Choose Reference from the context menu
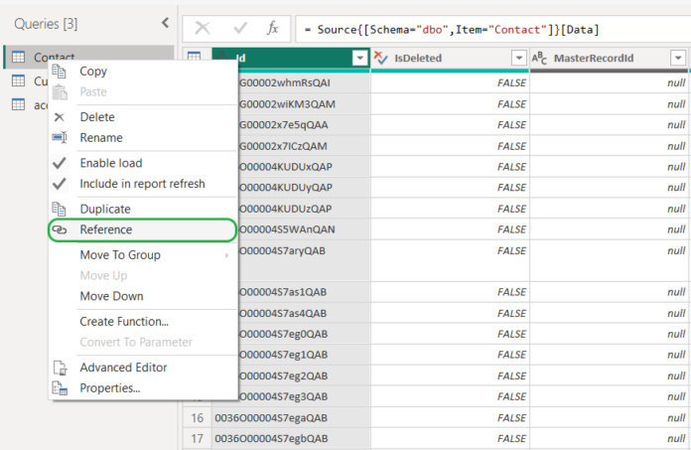 [x=106, y=229]
